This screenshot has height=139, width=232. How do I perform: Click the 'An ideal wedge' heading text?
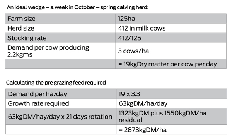78,7
